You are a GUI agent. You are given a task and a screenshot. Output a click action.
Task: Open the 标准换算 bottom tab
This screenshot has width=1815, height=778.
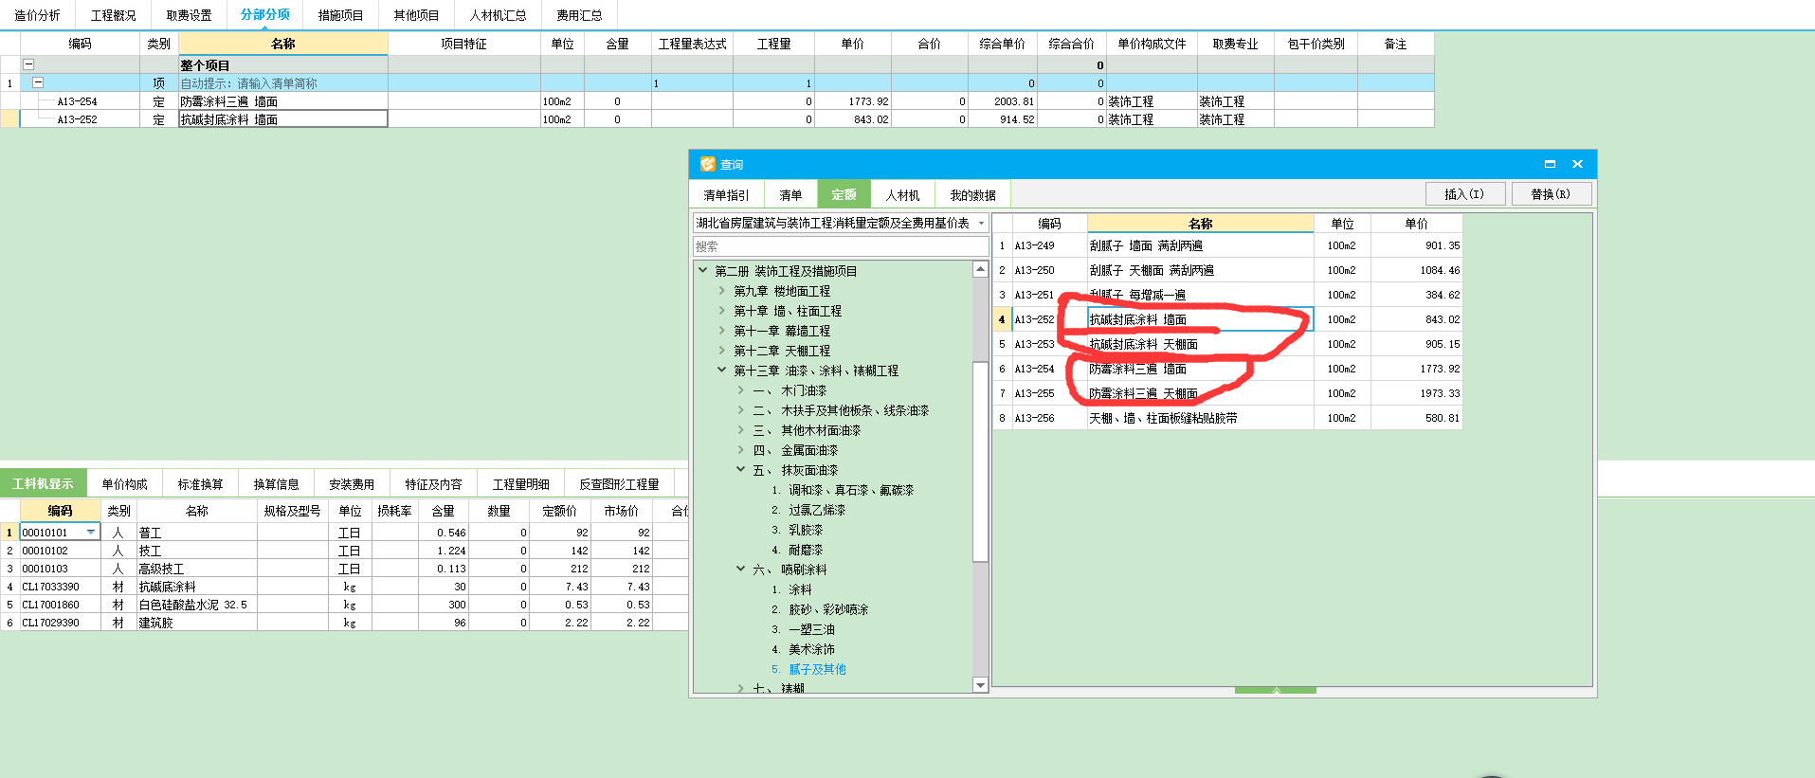200,483
